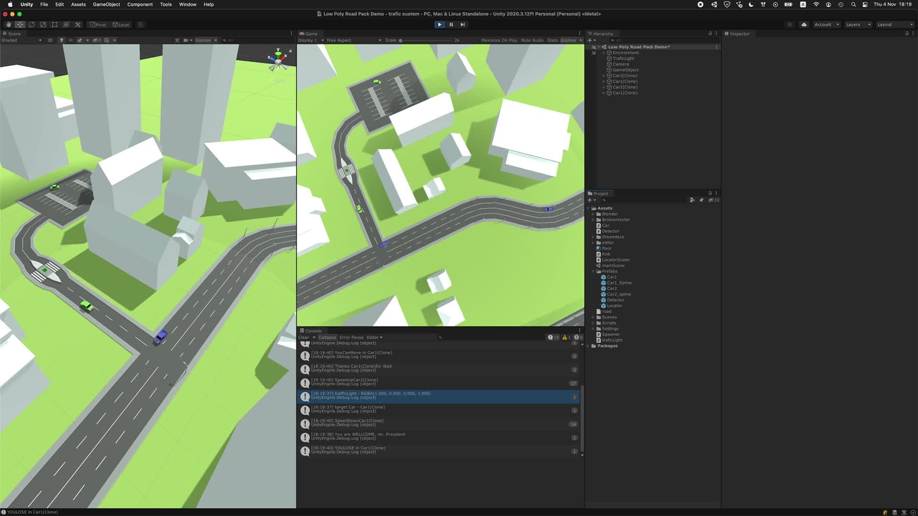Toggle 2D mode in the Scene view

pos(49,40)
